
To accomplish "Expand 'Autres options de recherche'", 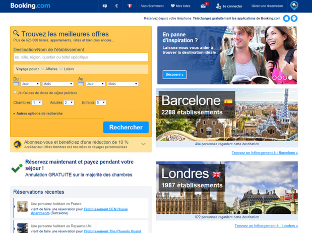I will 39,113.
